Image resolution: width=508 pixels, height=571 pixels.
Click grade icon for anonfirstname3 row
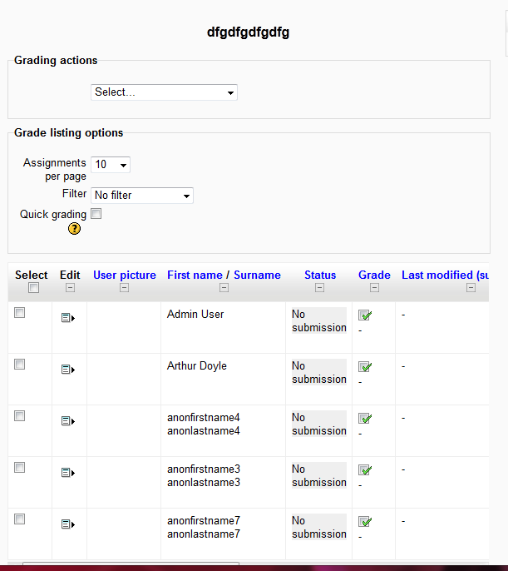pos(365,469)
